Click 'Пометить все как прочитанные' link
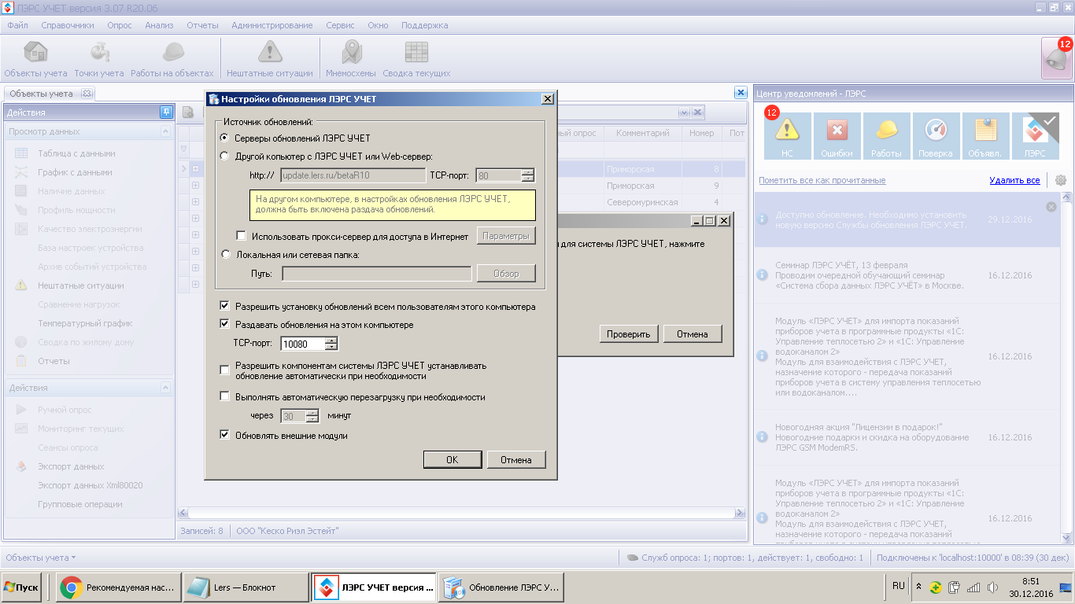Image resolution: width=1075 pixels, height=604 pixels. [822, 180]
